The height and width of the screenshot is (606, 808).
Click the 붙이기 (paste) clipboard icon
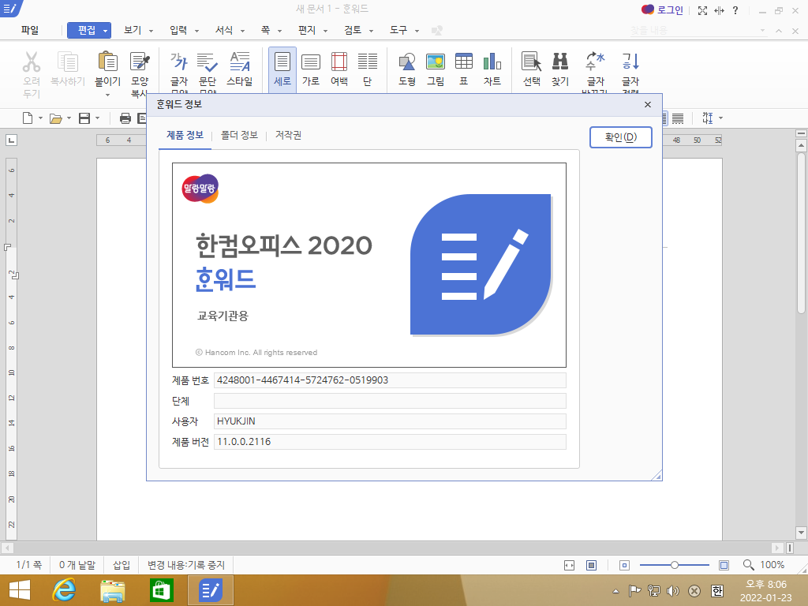(x=107, y=62)
